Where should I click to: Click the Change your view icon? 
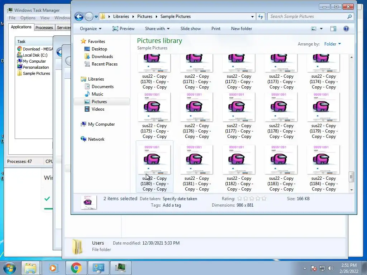314,29
